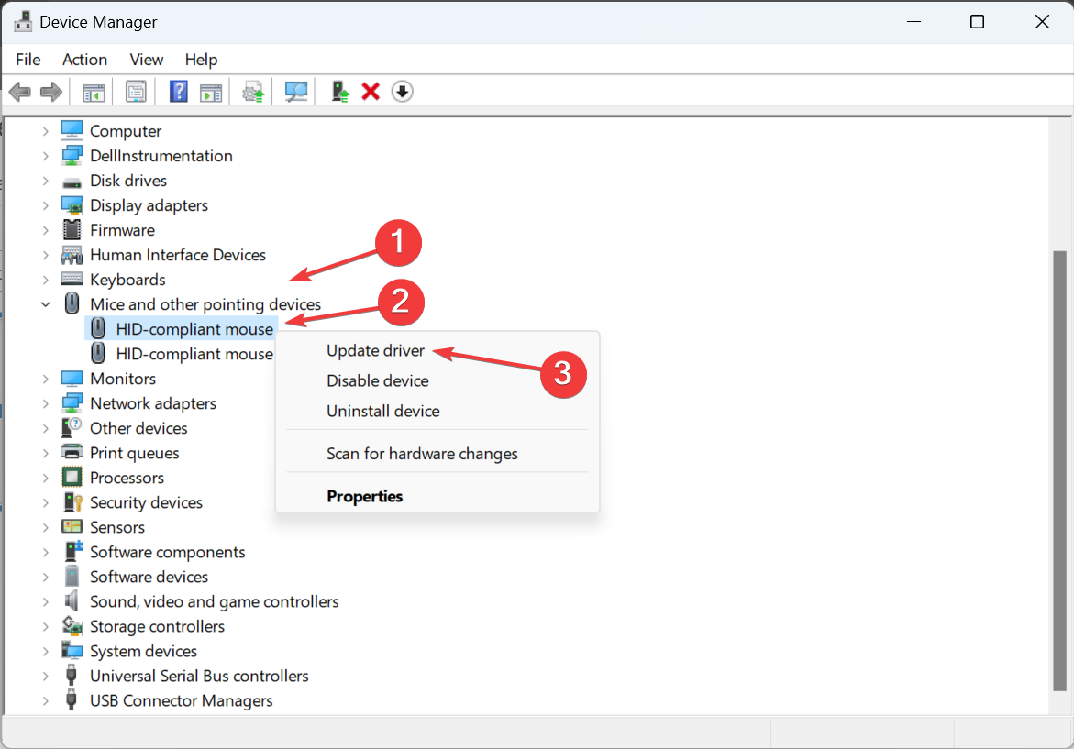Click the Security devices key icon

pos(72,501)
